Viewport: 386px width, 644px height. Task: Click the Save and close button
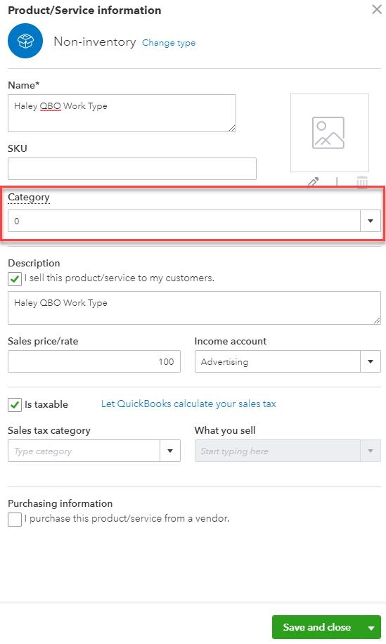pos(316,627)
